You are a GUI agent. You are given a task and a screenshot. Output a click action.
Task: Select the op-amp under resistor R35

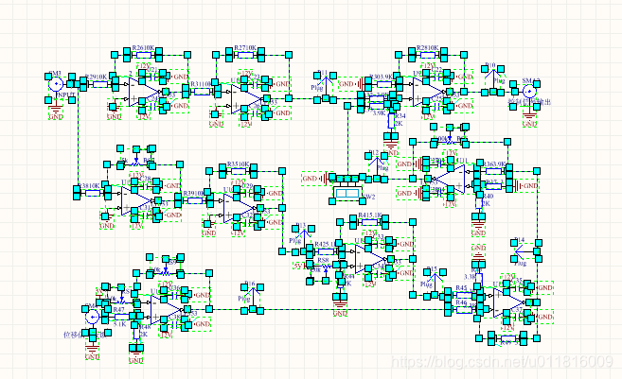click(x=239, y=208)
